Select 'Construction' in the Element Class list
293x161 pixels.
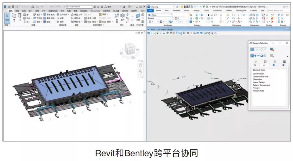(259, 74)
